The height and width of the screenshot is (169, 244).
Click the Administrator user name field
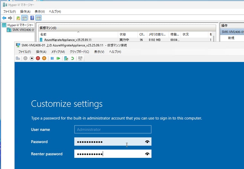[x=113, y=129]
